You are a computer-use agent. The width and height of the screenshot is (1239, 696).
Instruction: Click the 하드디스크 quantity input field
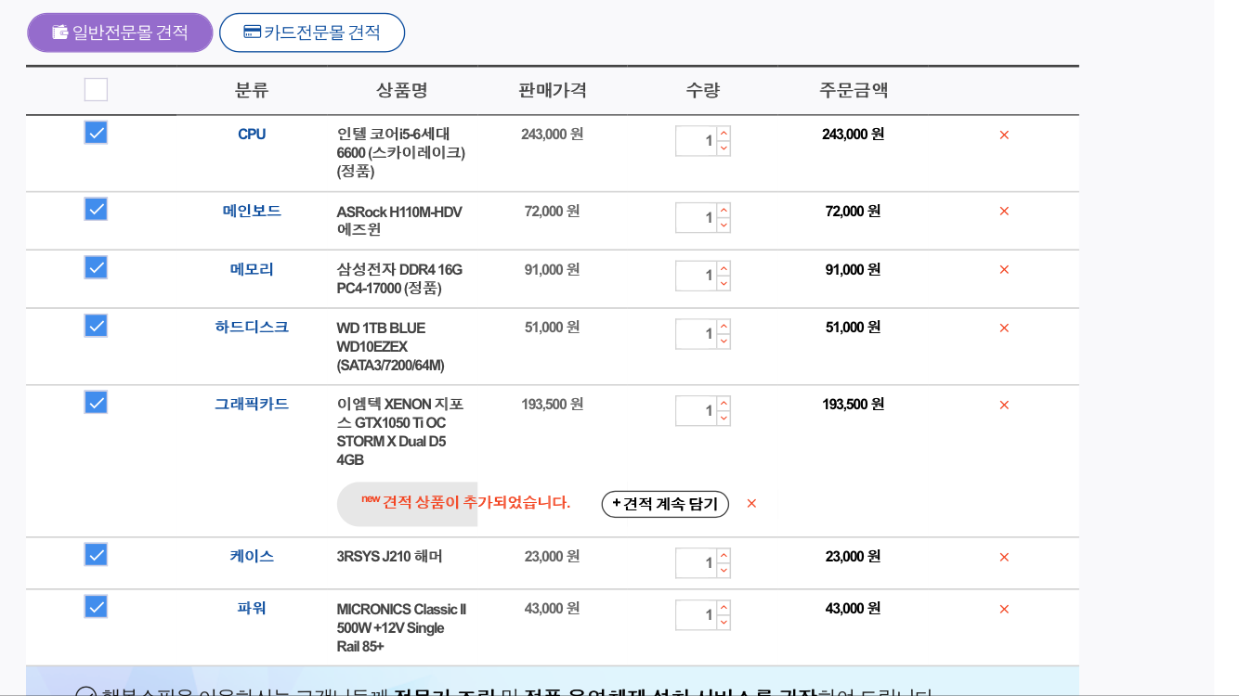(695, 334)
